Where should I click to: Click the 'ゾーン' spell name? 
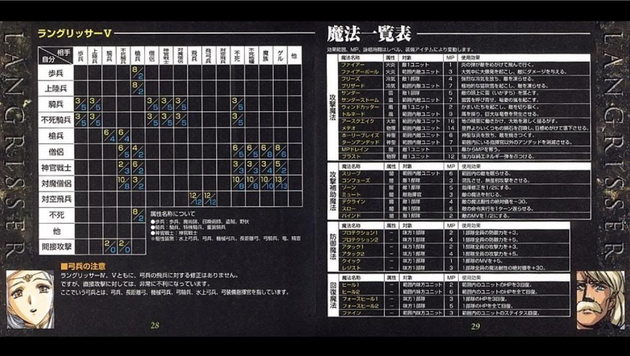[x=348, y=188]
